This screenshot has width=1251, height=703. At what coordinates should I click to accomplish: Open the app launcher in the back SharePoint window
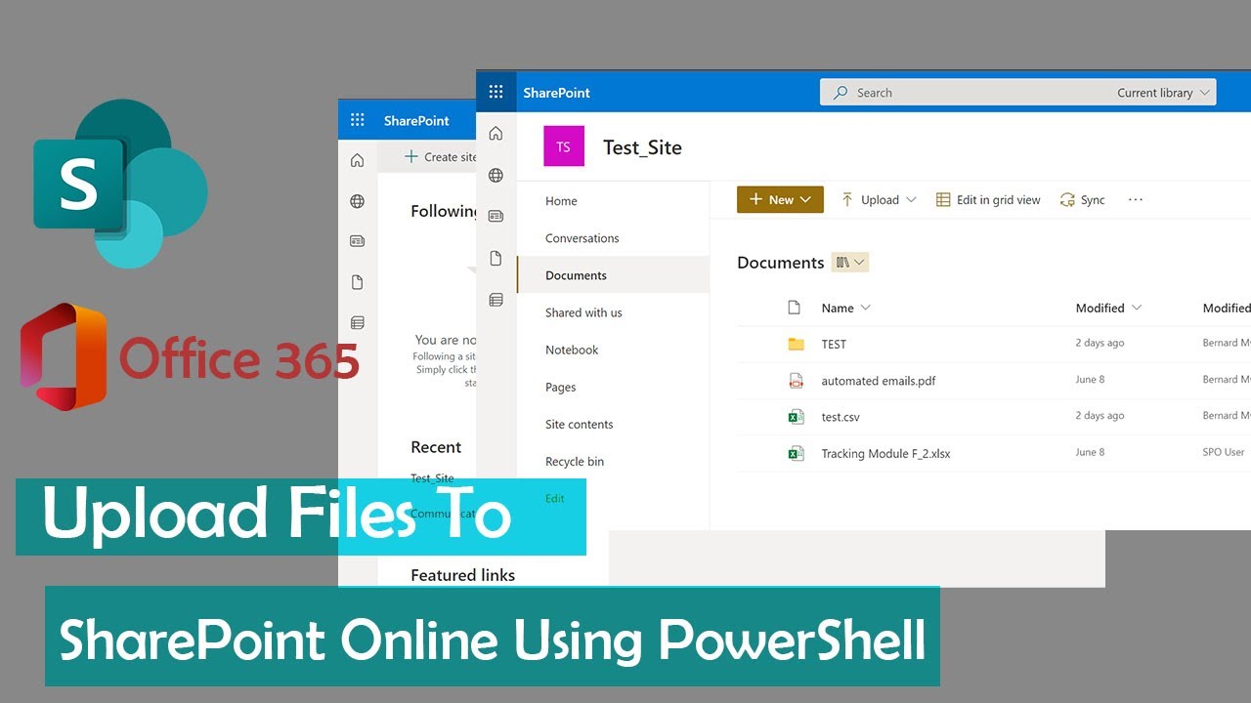pos(357,120)
